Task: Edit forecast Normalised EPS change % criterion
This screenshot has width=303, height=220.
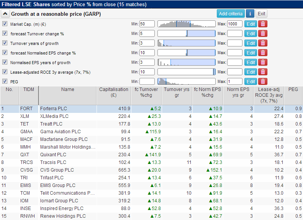Action: [251, 53]
